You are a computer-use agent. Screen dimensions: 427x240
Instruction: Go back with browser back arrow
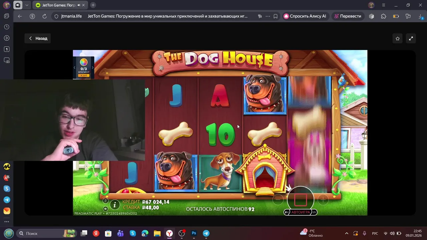[x=20, y=16]
